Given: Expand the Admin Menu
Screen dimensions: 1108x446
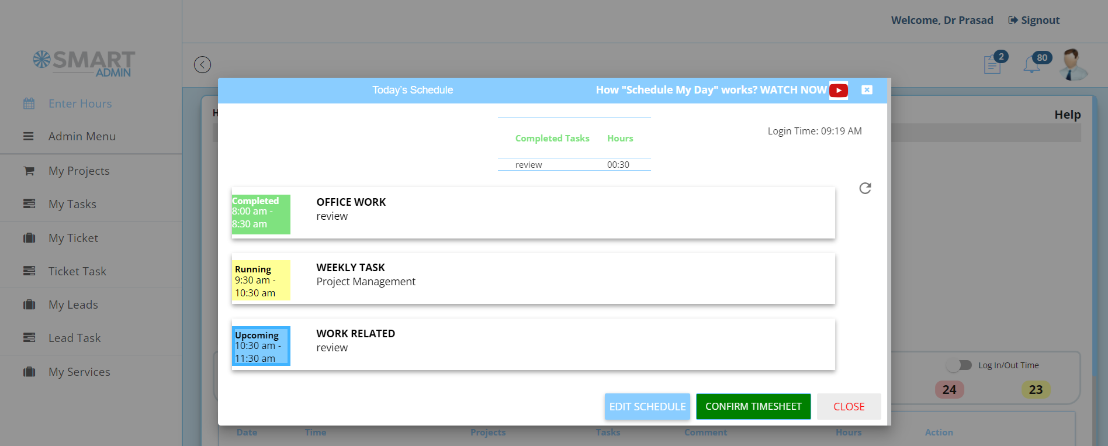Looking at the screenshot, I should [82, 136].
